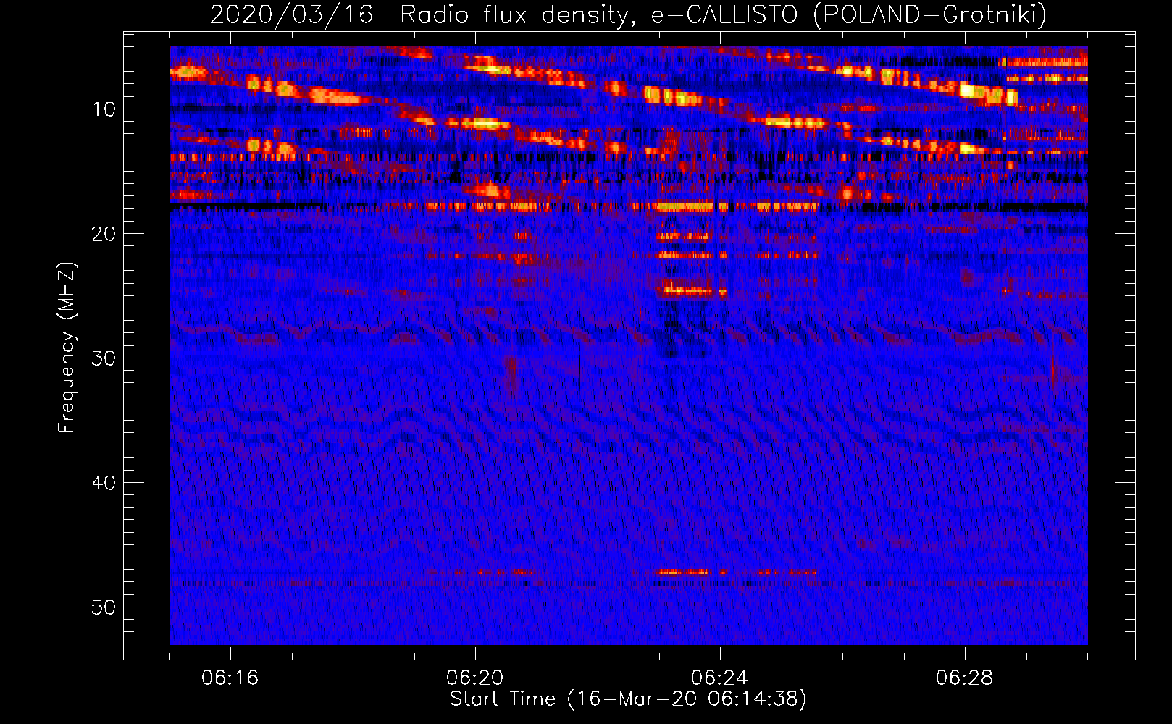1172x724 pixels.
Task: Click the 06:16 time tick label
Action: point(230,678)
